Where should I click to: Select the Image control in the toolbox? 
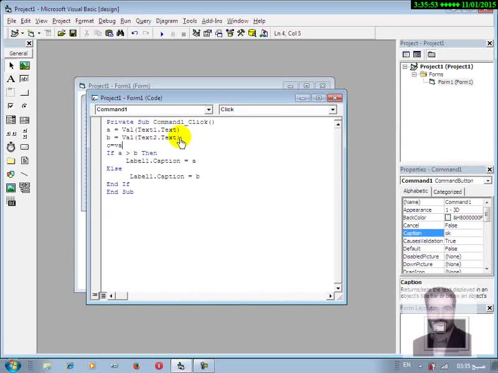click(11, 188)
